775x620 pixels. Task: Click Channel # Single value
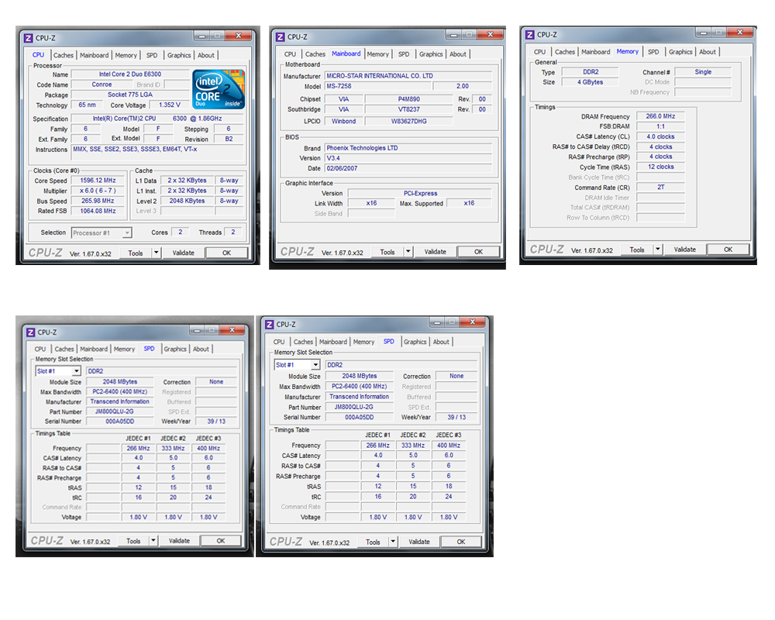pos(703,72)
